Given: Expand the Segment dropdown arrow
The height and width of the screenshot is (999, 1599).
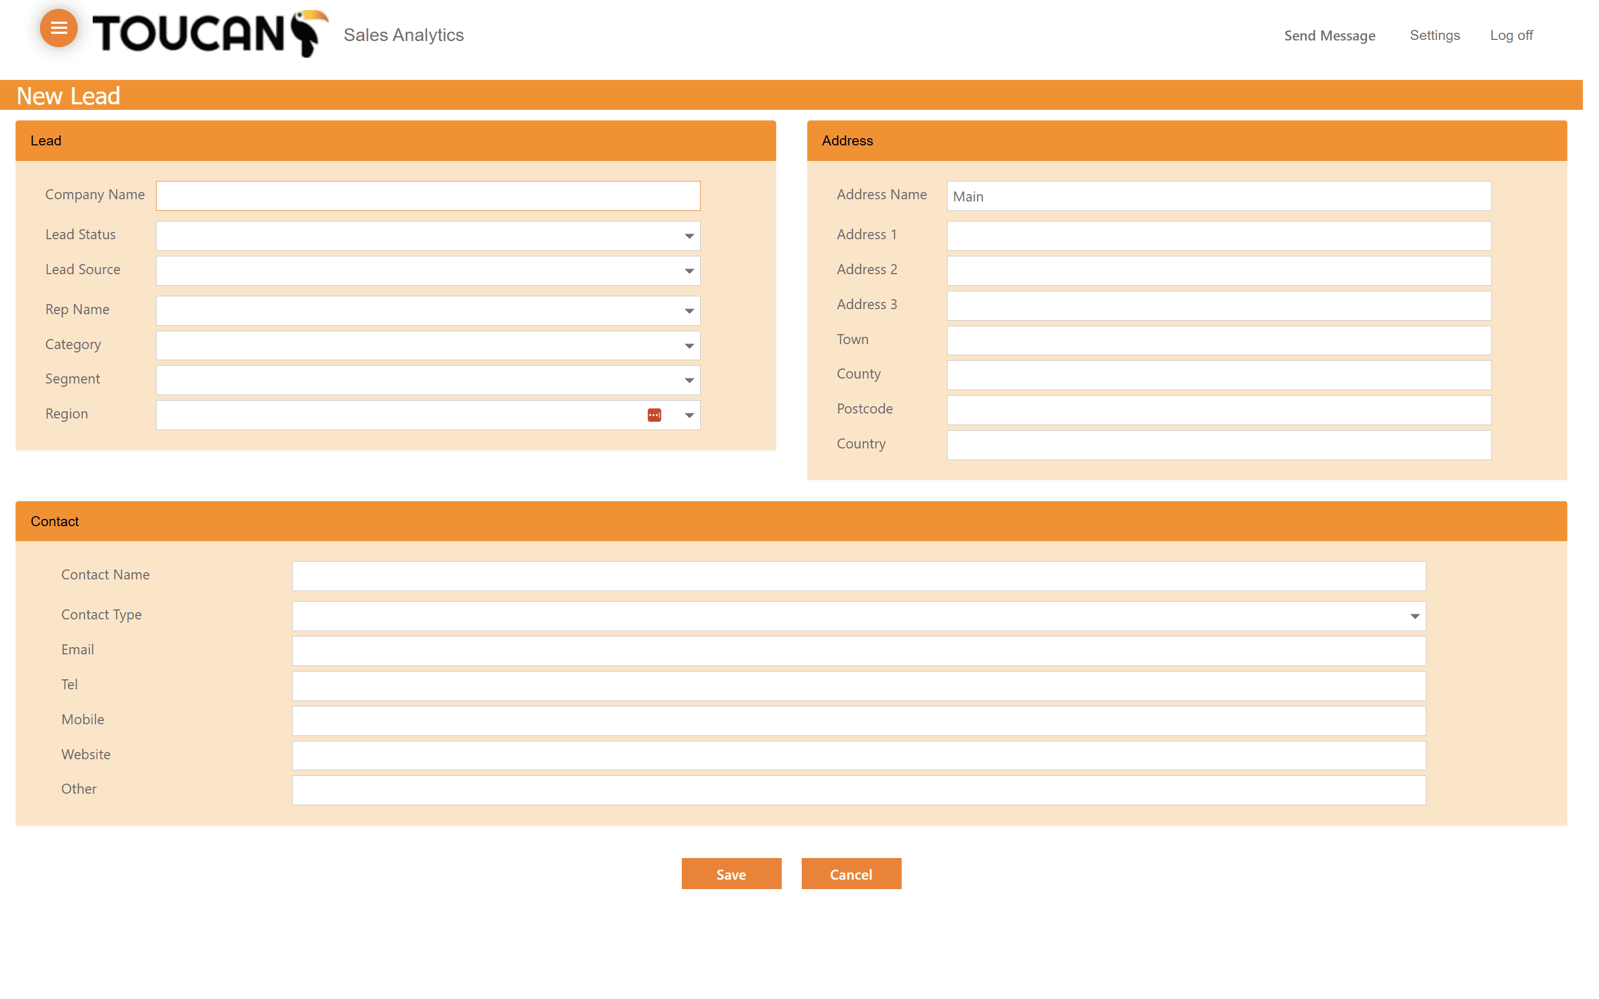Looking at the screenshot, I should coord(689,380).
